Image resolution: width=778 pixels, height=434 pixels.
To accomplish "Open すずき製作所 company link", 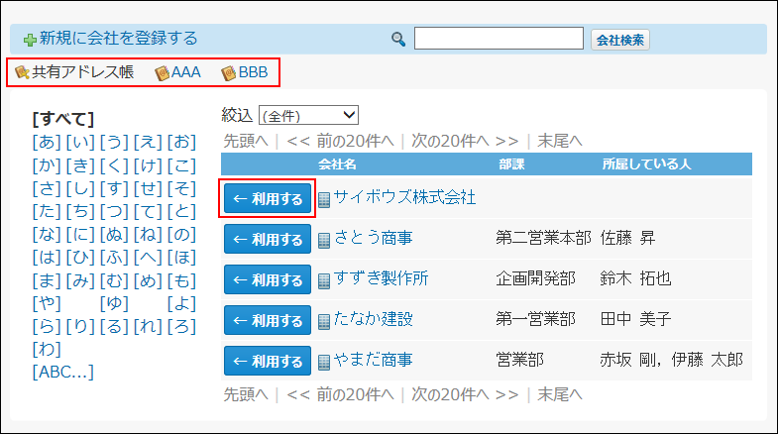I will (381, 278).
